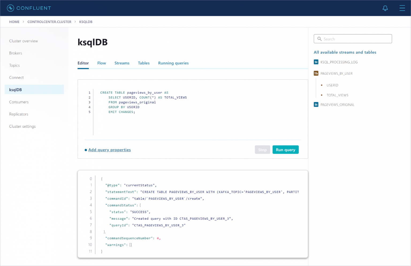Screen dimensions: 411x266
Task: Navigate to CONTROLCENTER.CLUSTER breadcrumb
Action: pyautogui.click(x=49, y=22)
